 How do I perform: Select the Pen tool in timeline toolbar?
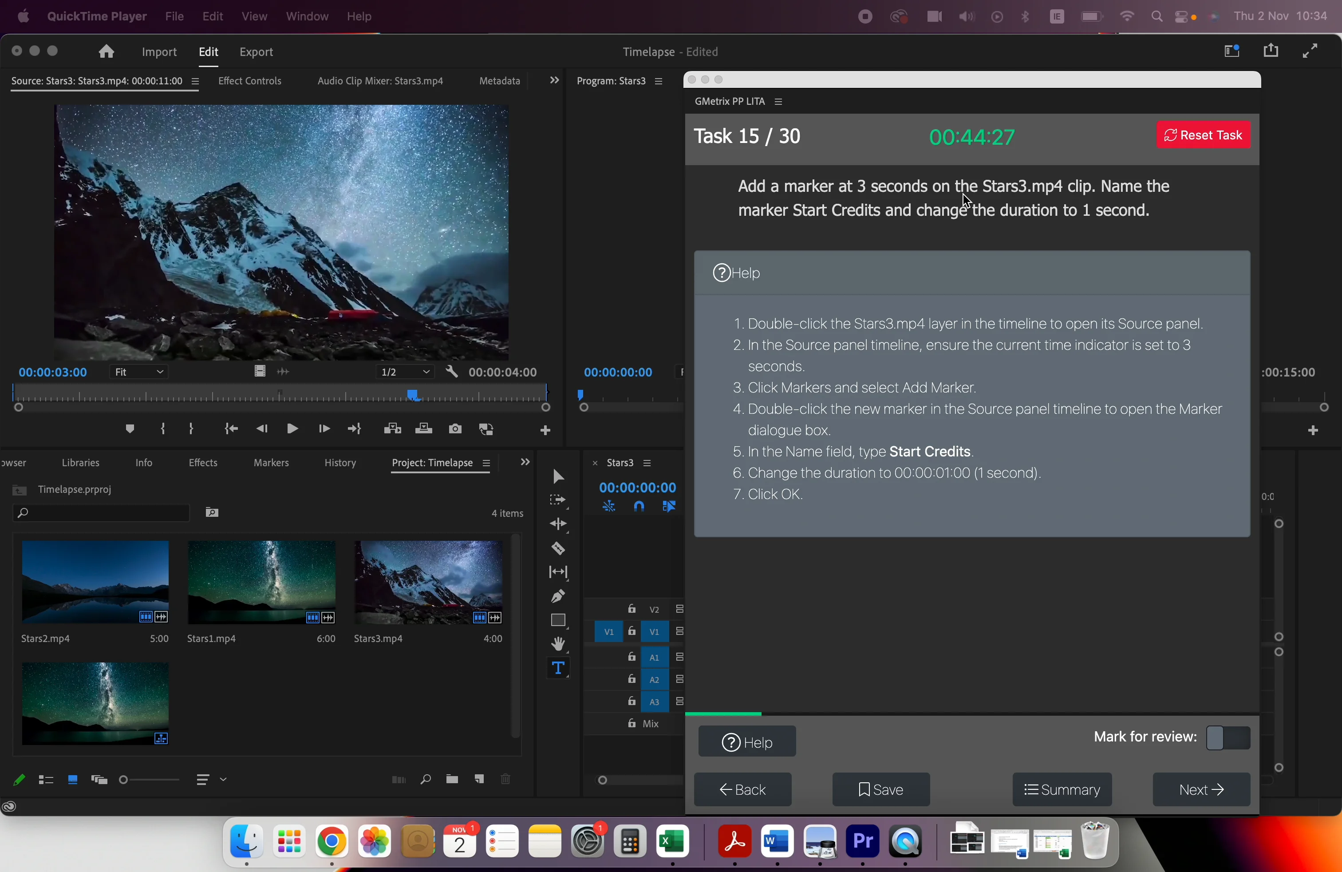click(558, 596)
